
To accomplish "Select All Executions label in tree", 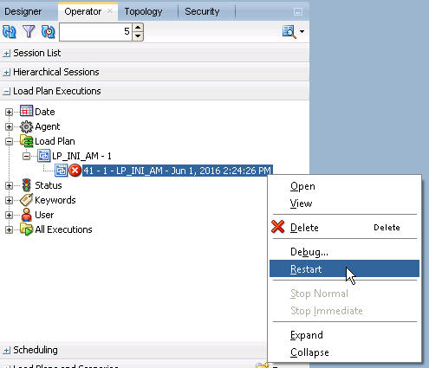I will (63, 229).
